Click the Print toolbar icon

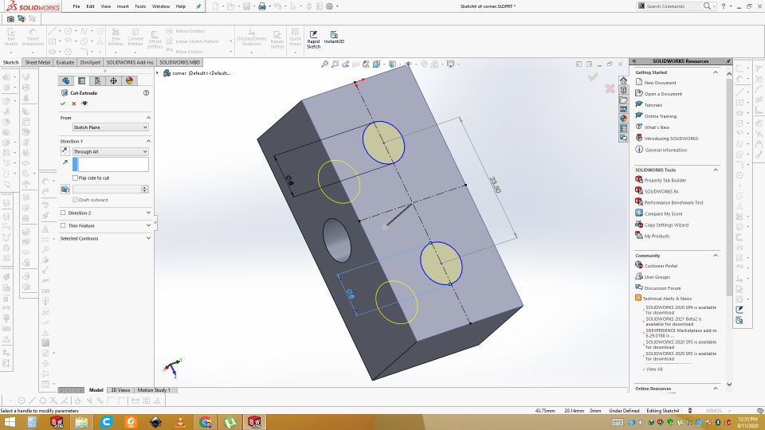(x=262, y=6)
